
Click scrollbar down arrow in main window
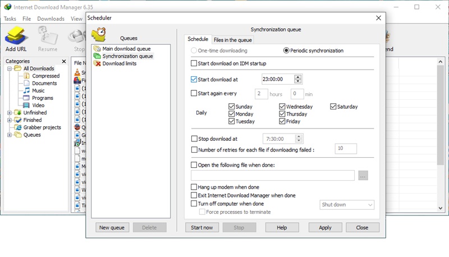(x=441, y=208)
